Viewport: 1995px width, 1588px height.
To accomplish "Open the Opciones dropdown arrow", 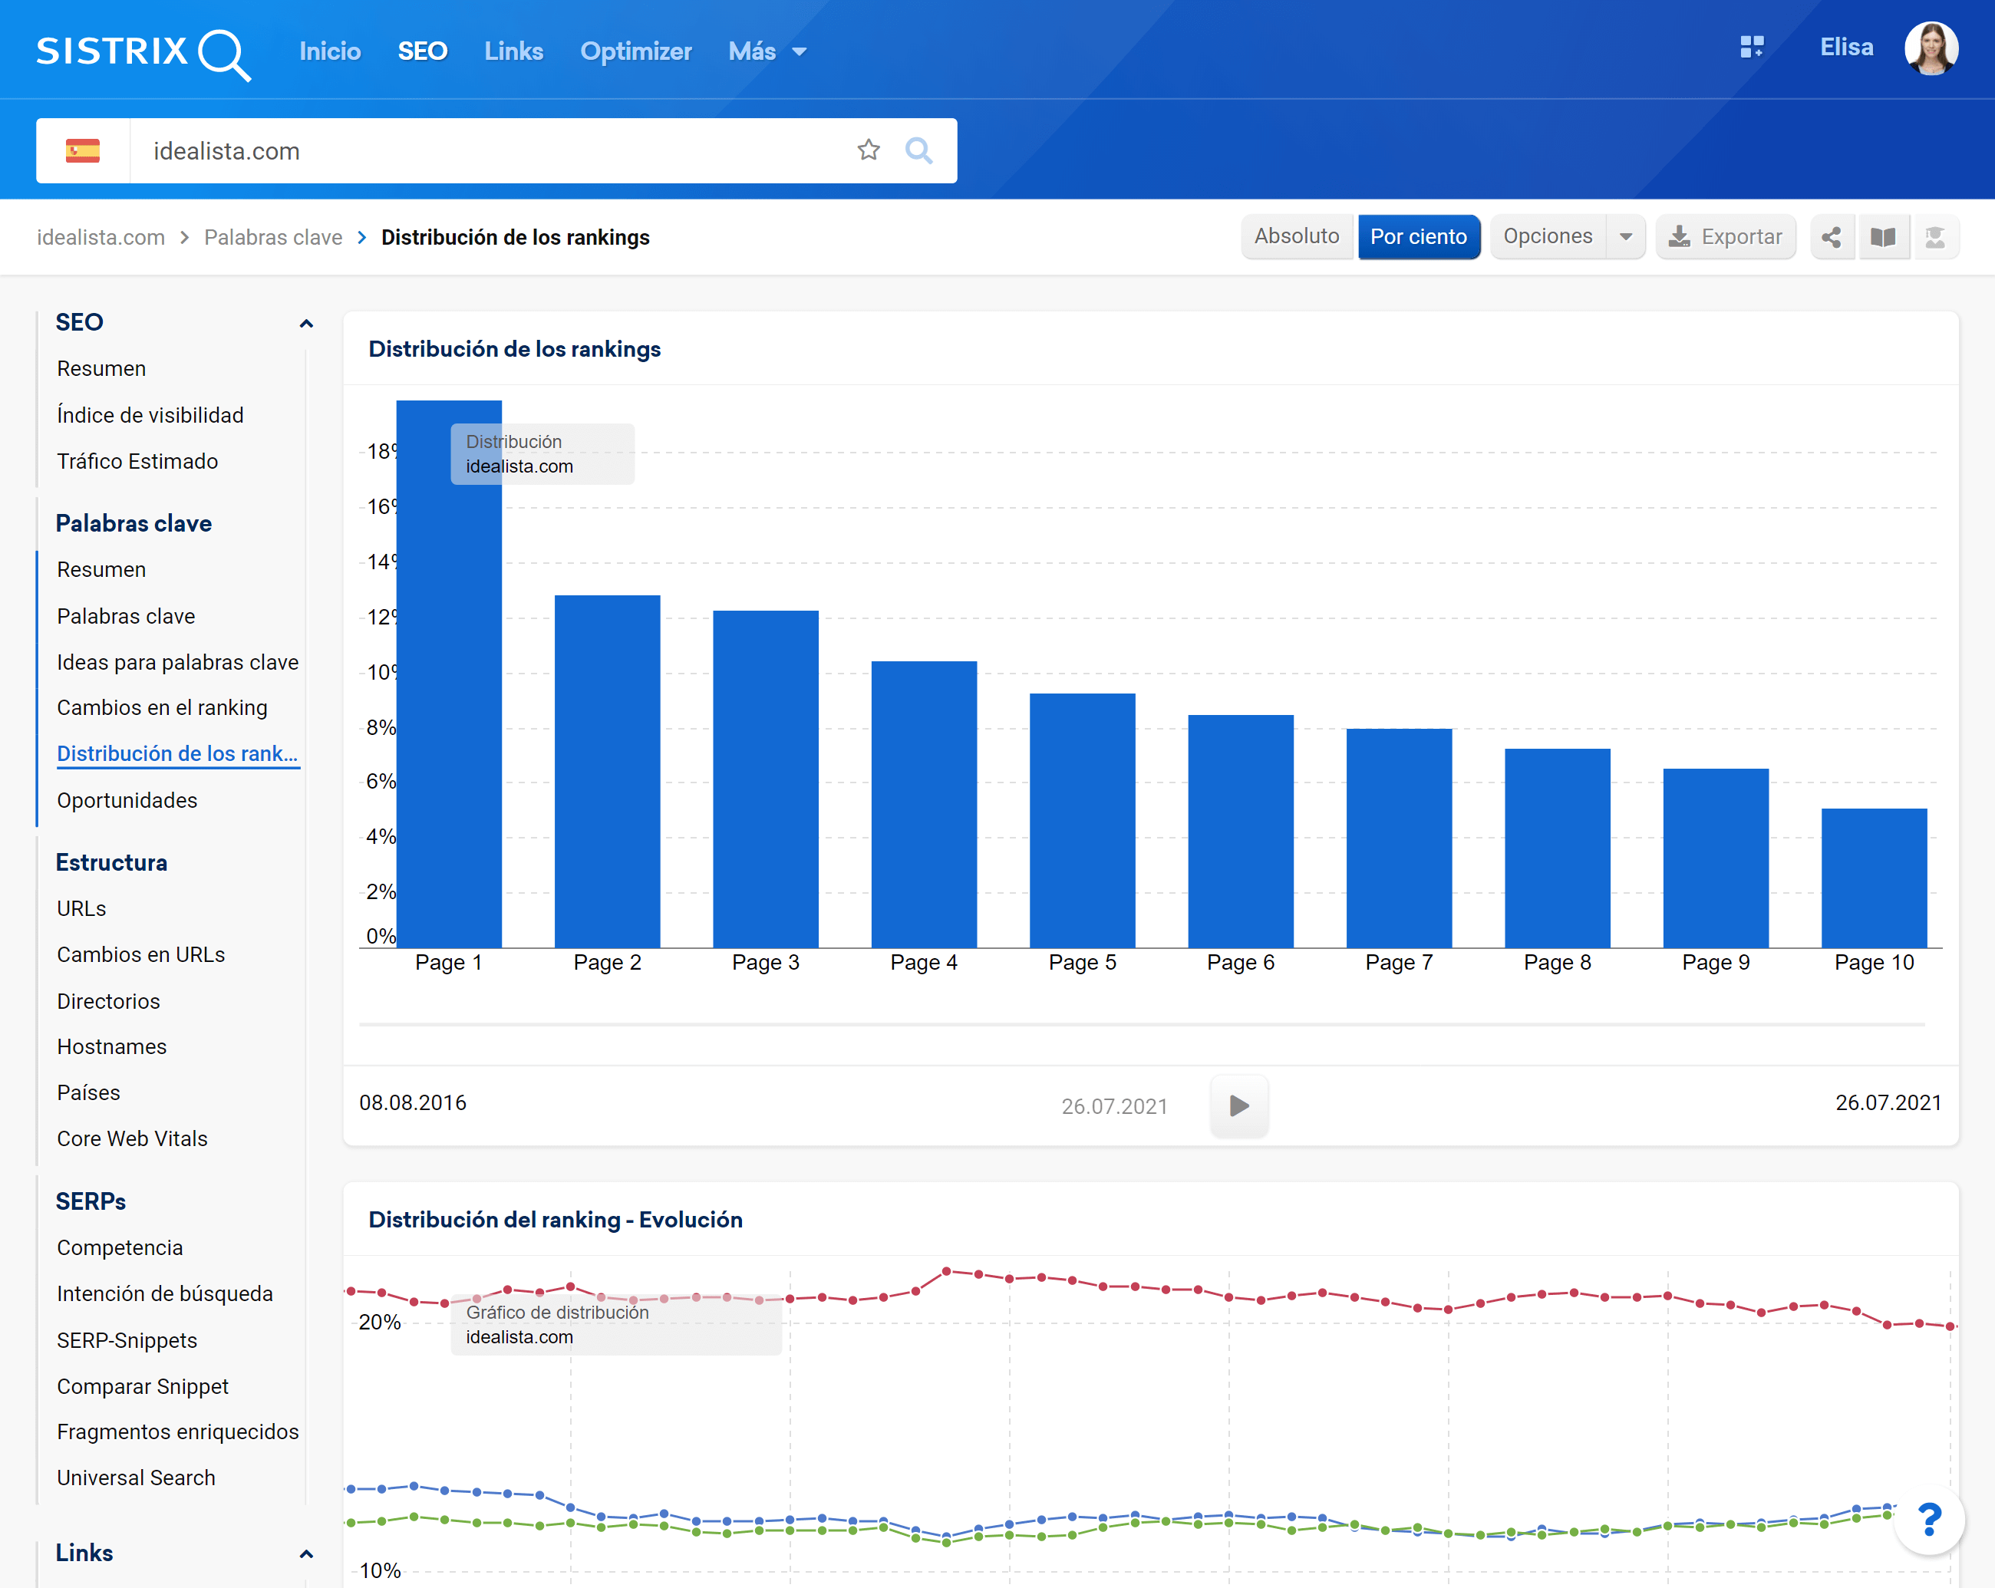I will pos(1625,237).
